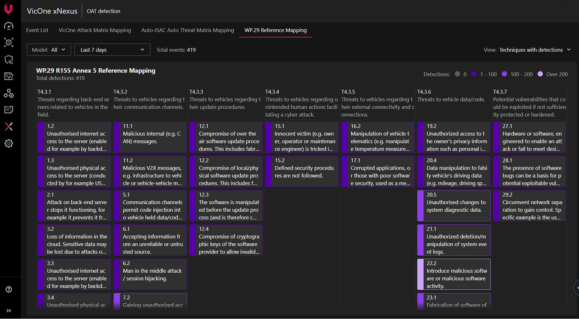Click the red and white X sidebar icon

(8, 126)
